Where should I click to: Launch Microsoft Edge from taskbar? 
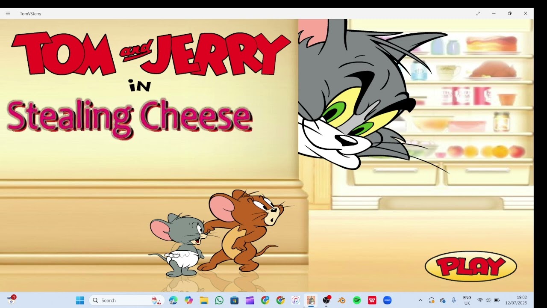click(173, 300)
